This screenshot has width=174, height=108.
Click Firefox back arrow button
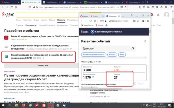coord(3,7)
